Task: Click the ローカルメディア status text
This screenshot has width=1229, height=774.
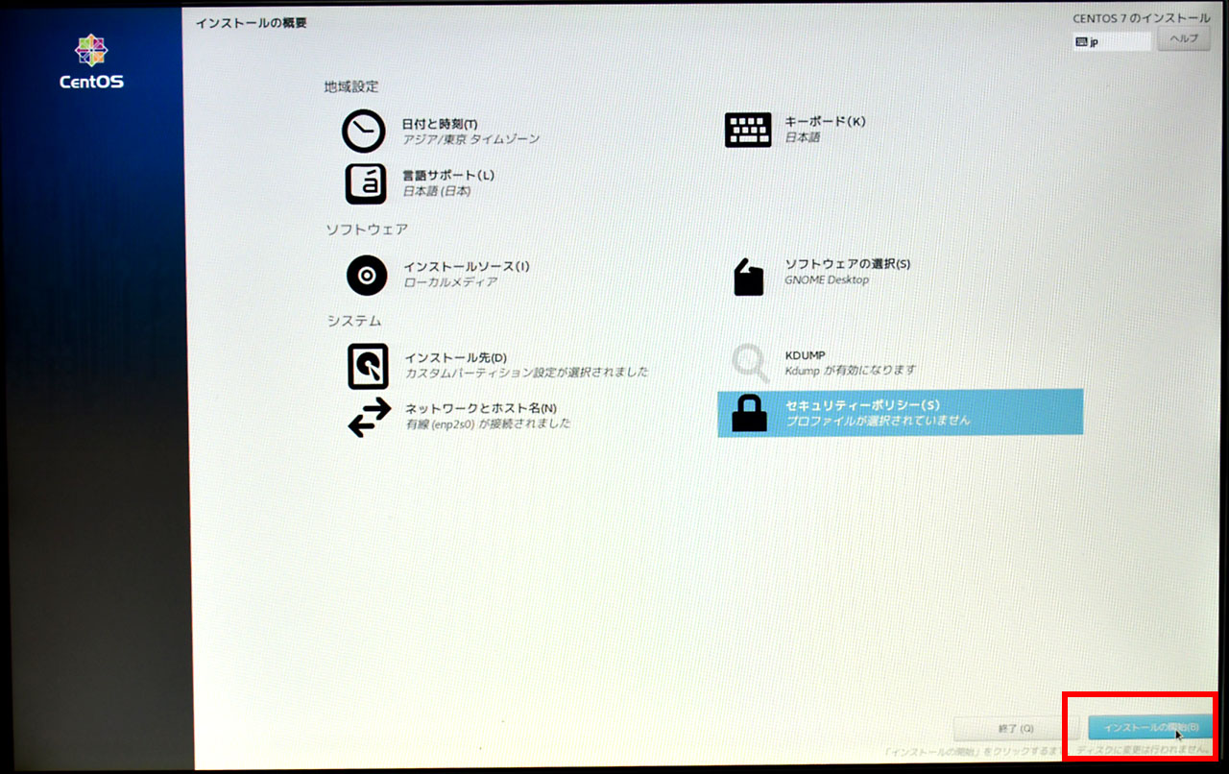Action: tap(450, 282)
